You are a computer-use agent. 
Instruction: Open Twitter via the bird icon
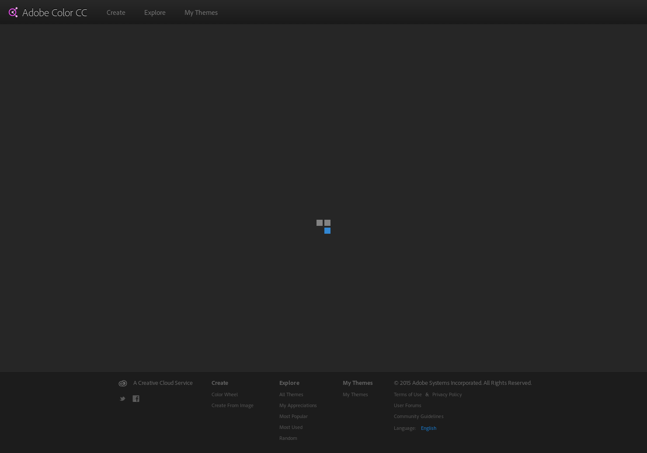(122, 398)
